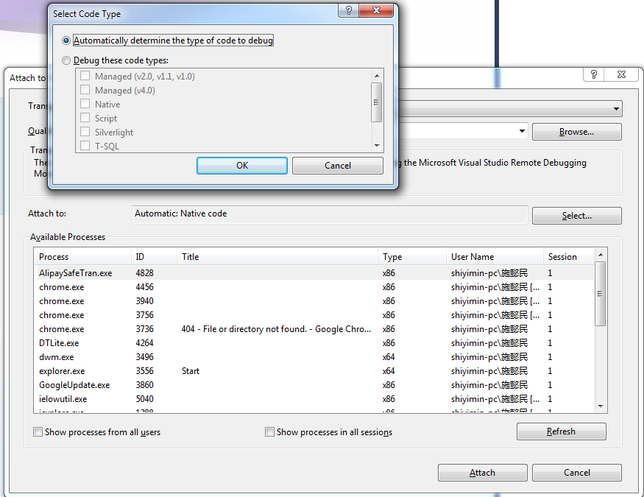Close the Select Code Type dialog

tap(376, 11)
